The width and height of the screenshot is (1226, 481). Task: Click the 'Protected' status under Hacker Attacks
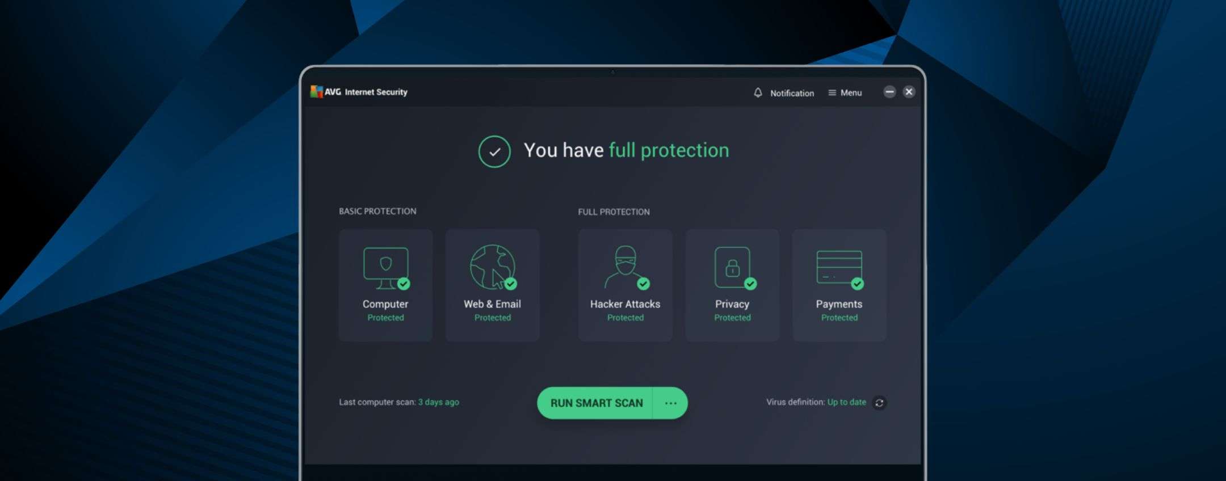click(x=625, y=318)
